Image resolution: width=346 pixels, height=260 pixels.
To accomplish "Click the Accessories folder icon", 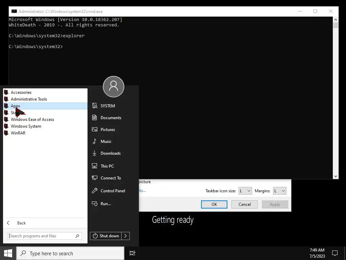I will [x=6, y=92].
